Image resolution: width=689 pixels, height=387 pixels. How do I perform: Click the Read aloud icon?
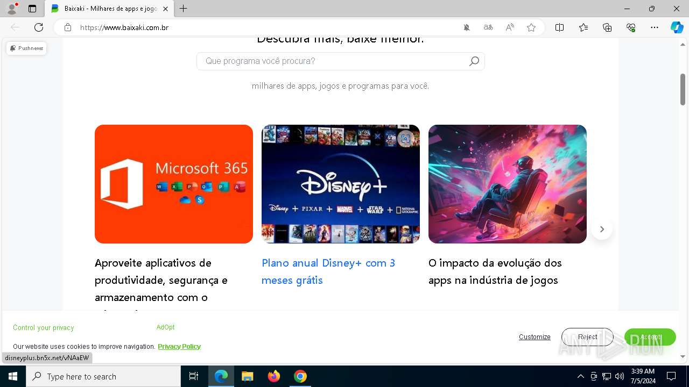tap(510, 27)
